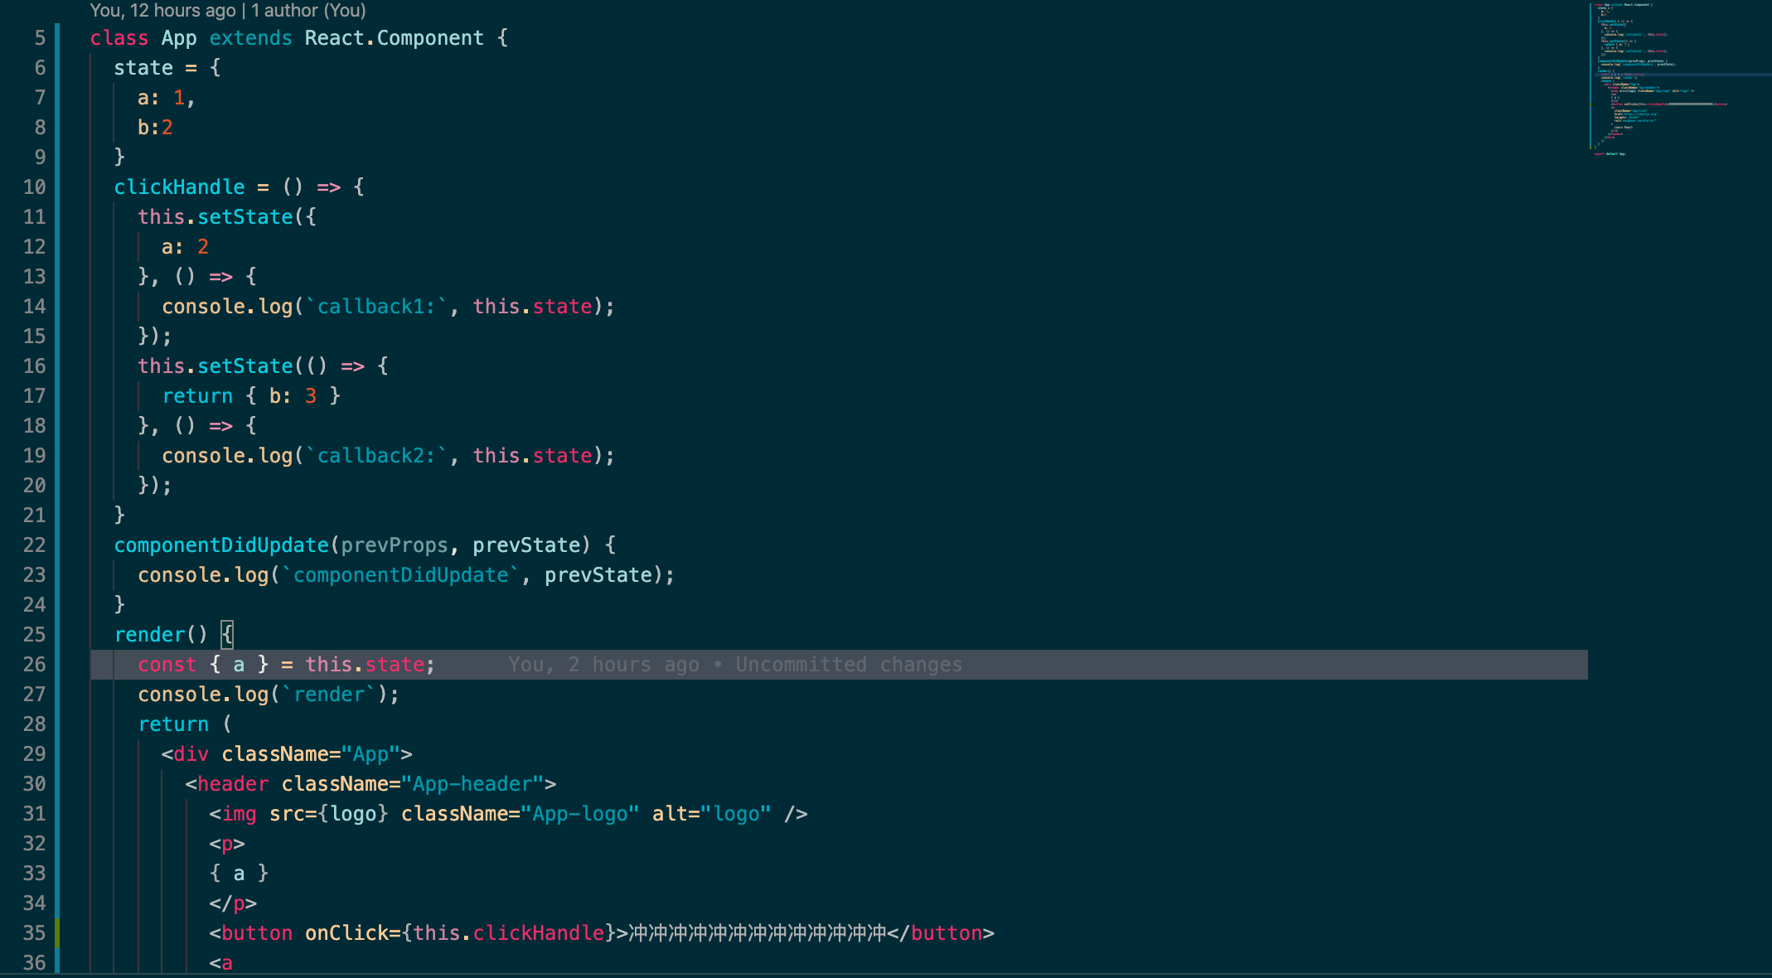
Task: Click the "a: 1," property line
Action: (x=167, y=98)
